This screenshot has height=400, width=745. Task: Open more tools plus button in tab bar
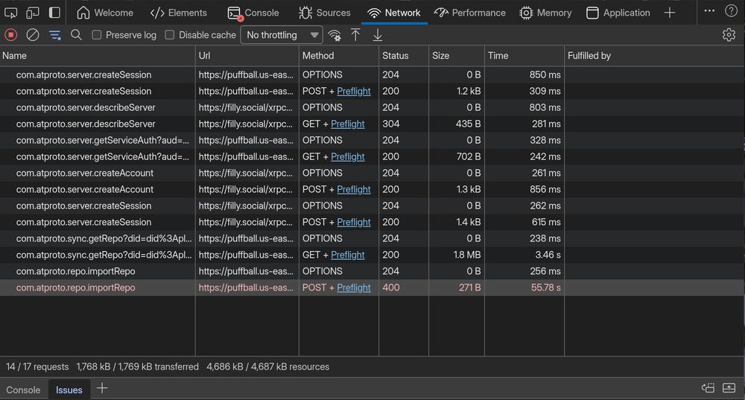[670, 13]
